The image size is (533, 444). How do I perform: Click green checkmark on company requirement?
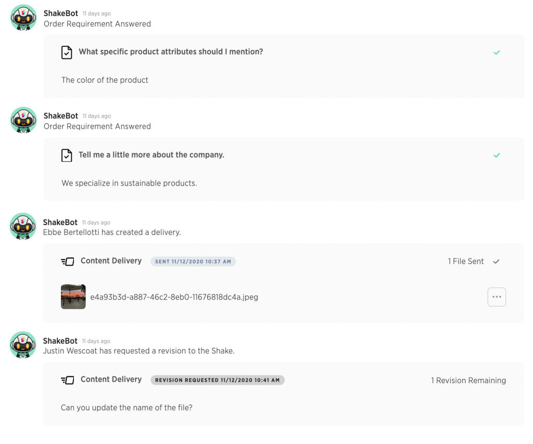[x=497, y=155]
